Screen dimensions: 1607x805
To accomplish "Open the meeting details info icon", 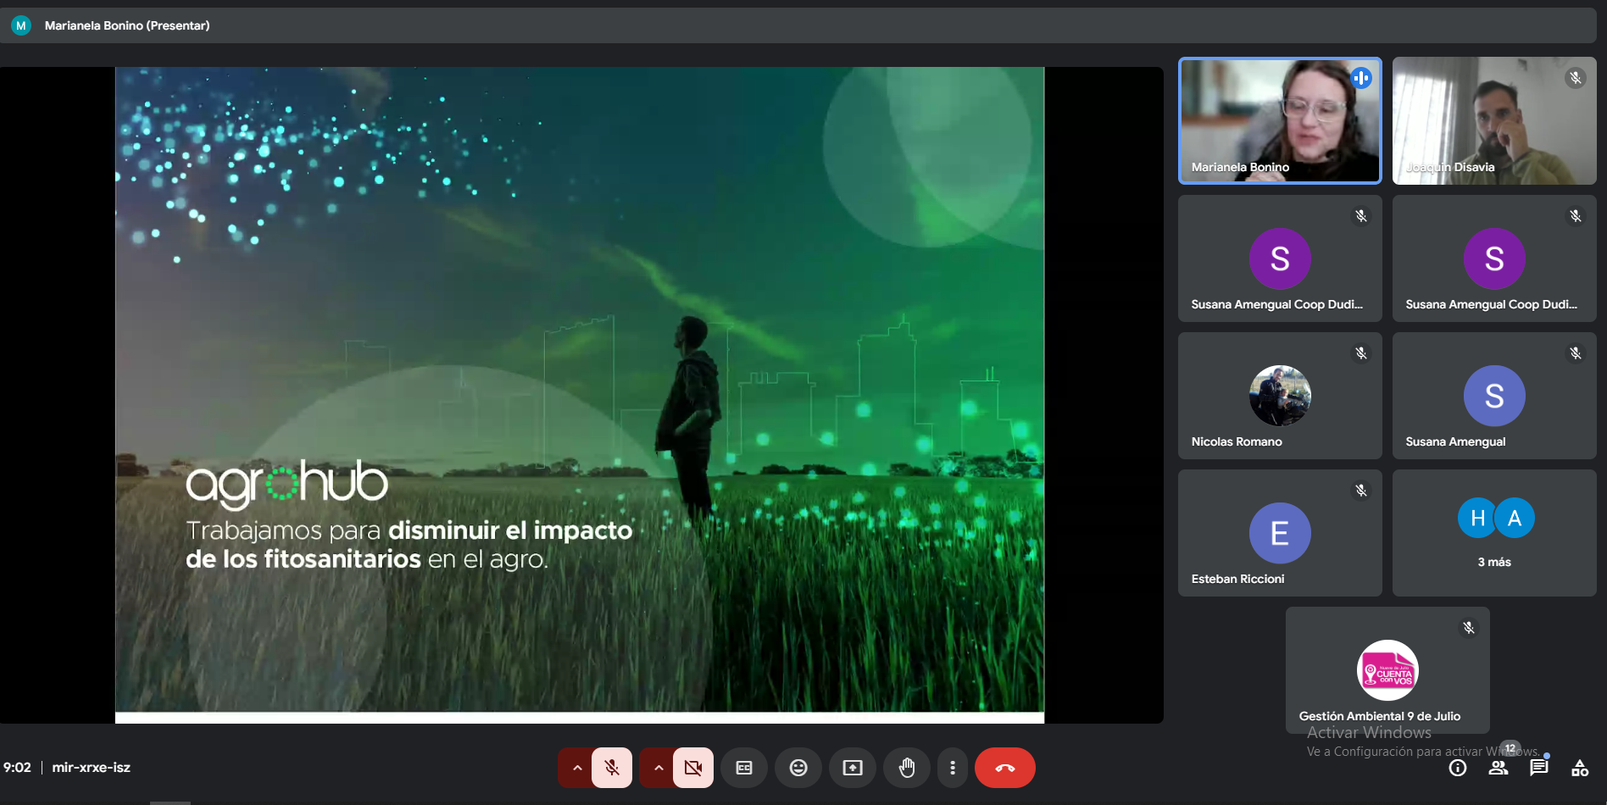I will point(1458,768).
